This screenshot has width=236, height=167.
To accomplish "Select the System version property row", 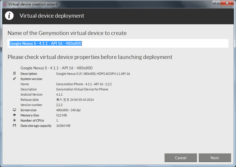I will [x=31, y=79].
